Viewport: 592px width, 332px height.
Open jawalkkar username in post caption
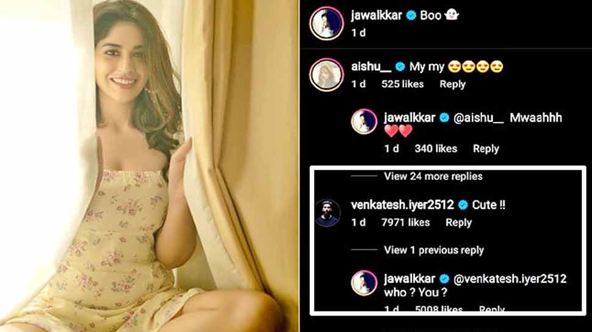click(377, 15)
